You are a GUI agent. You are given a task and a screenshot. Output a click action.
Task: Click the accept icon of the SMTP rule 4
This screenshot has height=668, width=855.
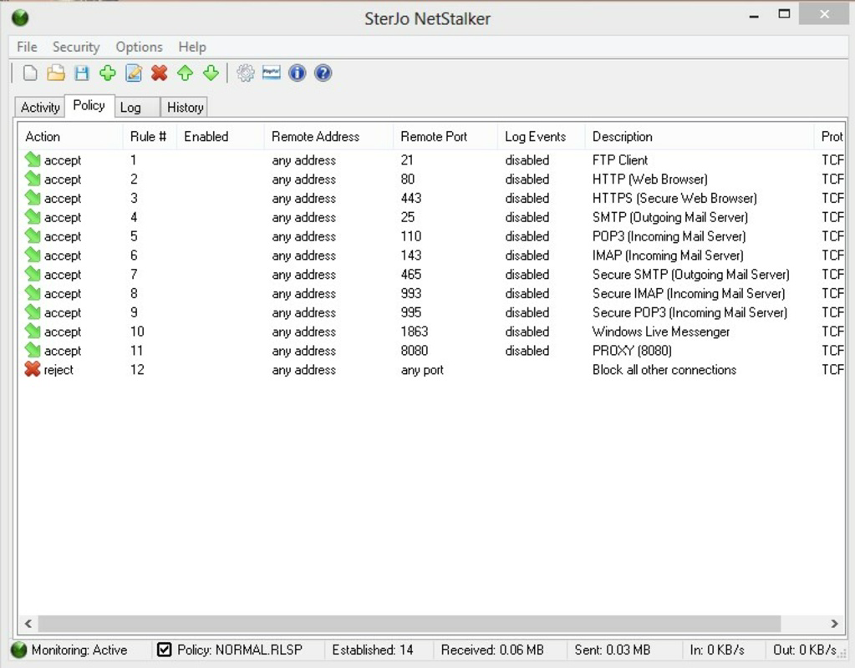(x=33, y=217)
